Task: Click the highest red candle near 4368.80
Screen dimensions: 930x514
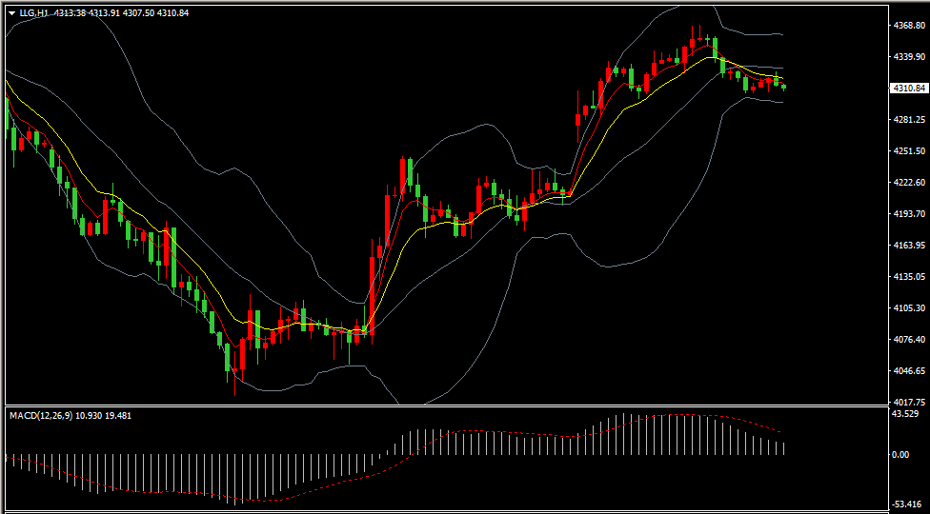Action: pyautogui.click(x=692, y=43)
